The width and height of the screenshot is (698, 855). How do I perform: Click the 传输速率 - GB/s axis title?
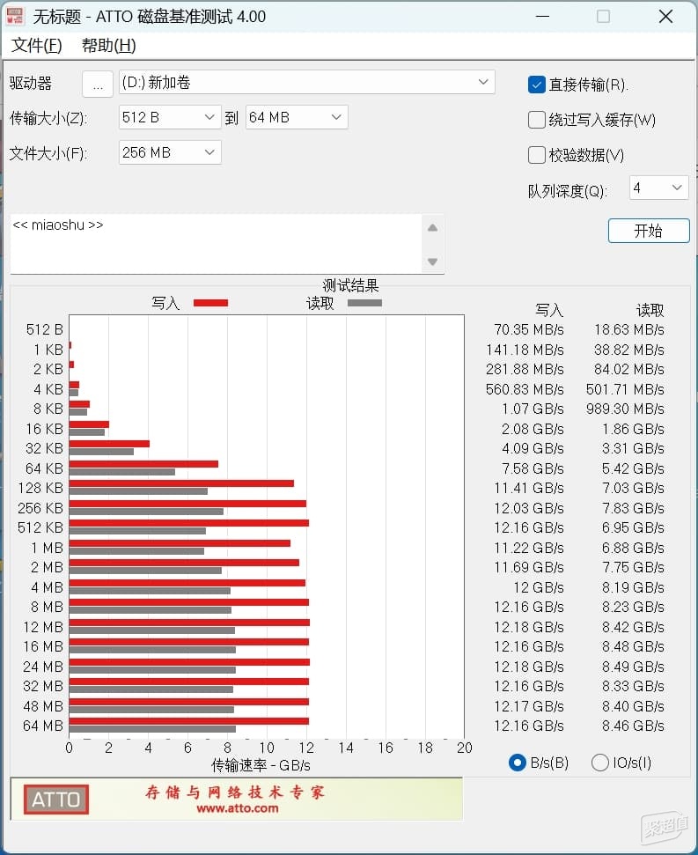point(261,765)
